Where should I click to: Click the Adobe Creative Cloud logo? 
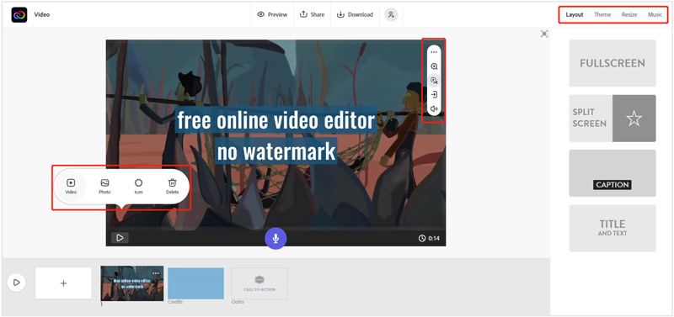(19, 14)
